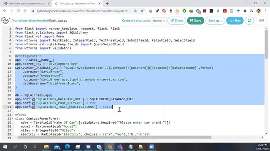This screenshot has height=151, width=270.
Task: Go to the /home directory link
Action: pos(16,21)
